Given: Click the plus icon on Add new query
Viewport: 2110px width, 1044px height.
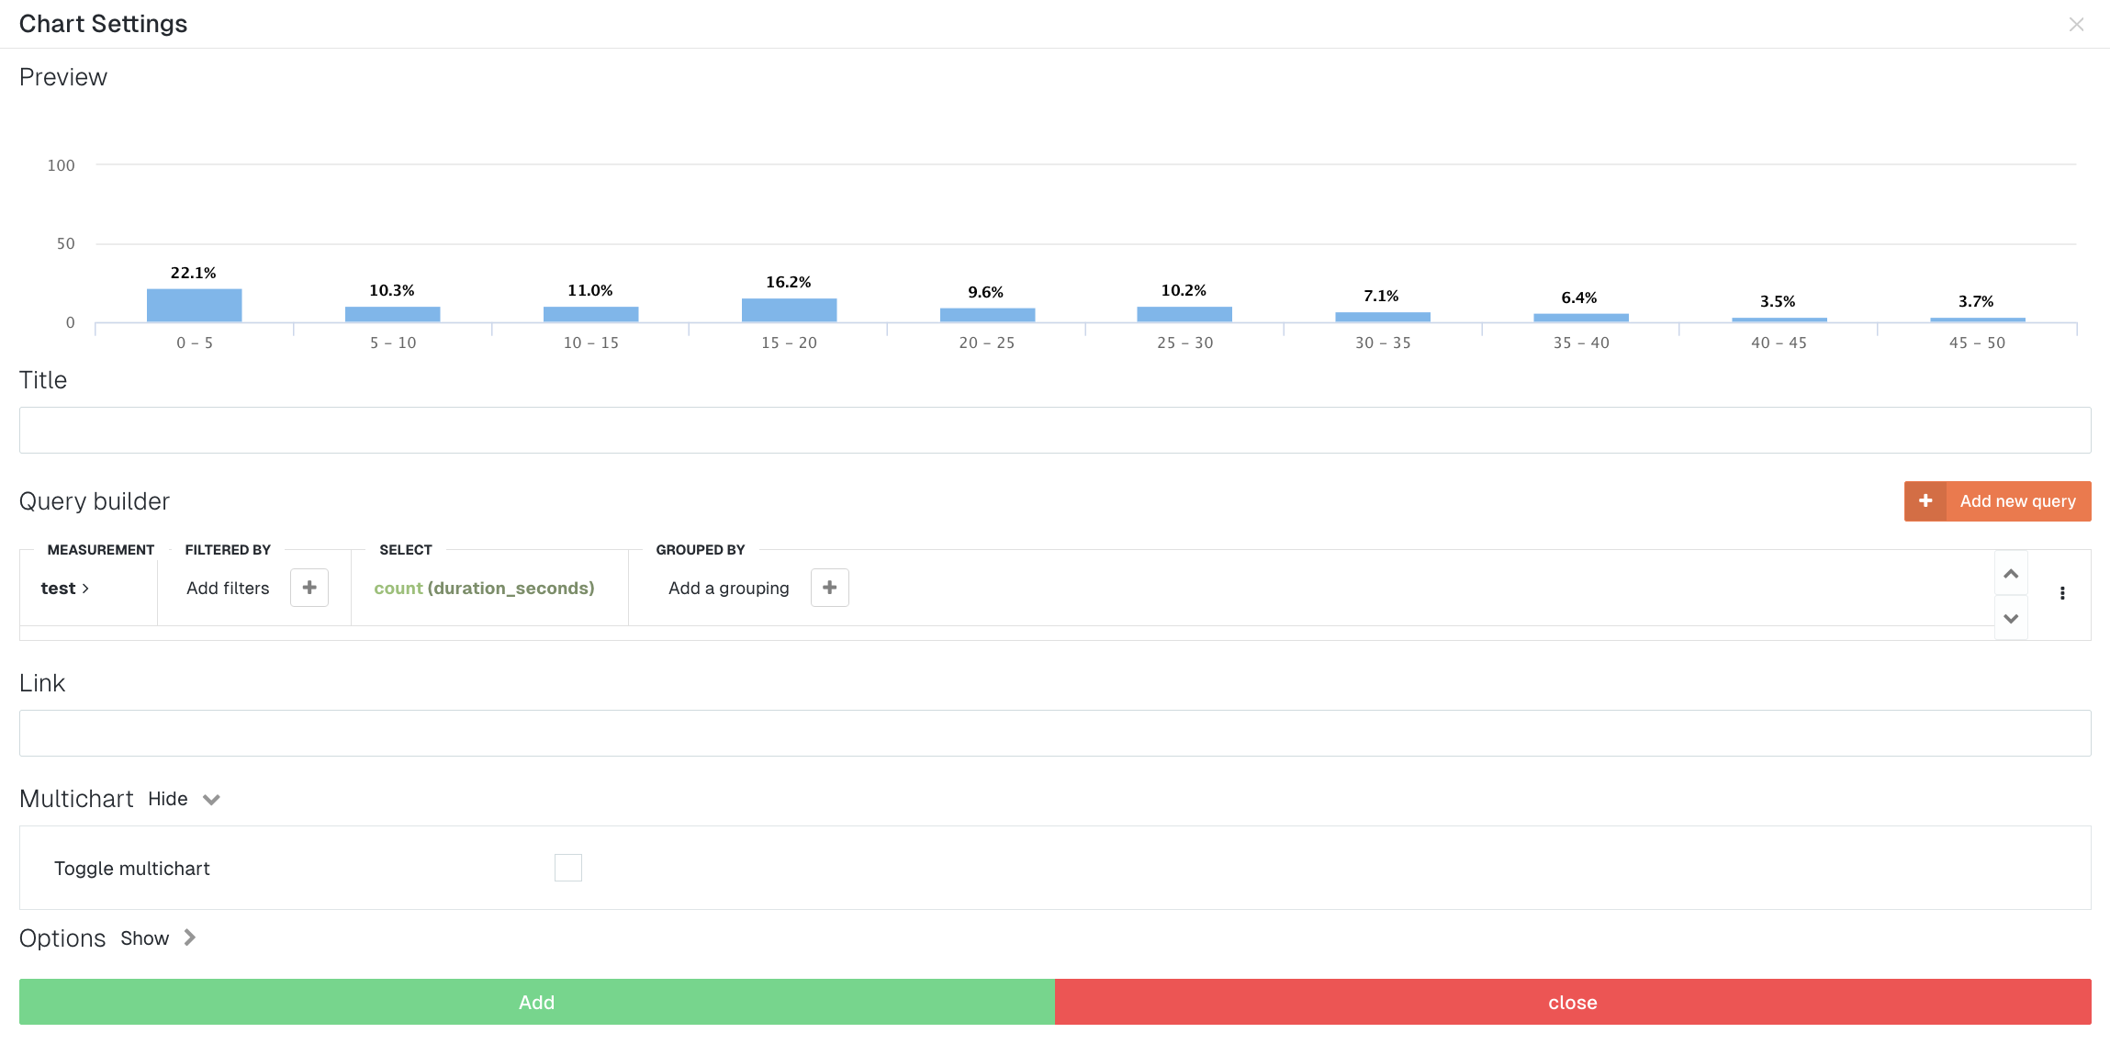Looking at the screenshot, I should click(1925, 501).
